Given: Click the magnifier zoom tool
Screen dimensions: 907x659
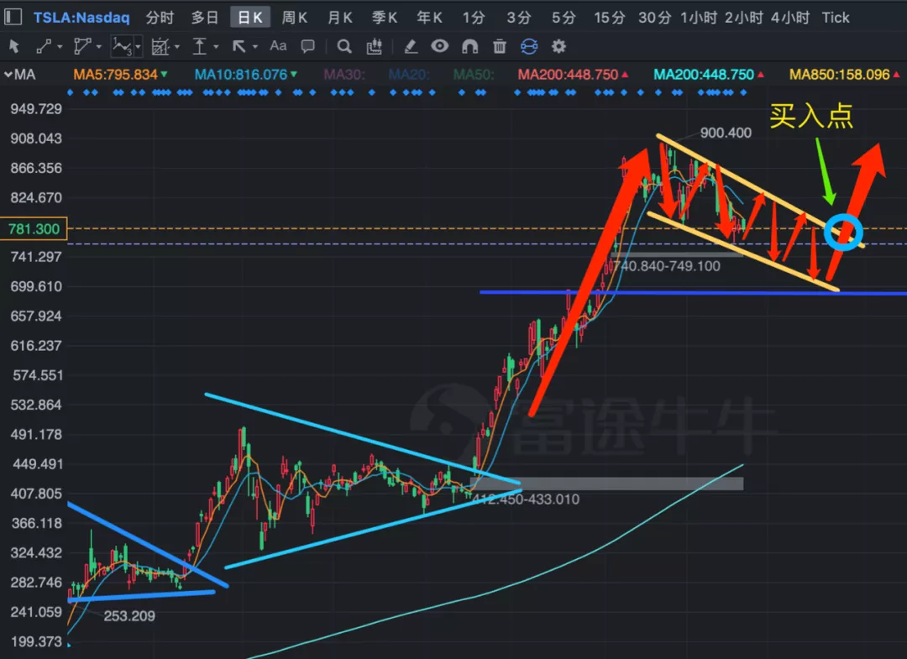Looking at the screenshot, I should click(344, 46).
